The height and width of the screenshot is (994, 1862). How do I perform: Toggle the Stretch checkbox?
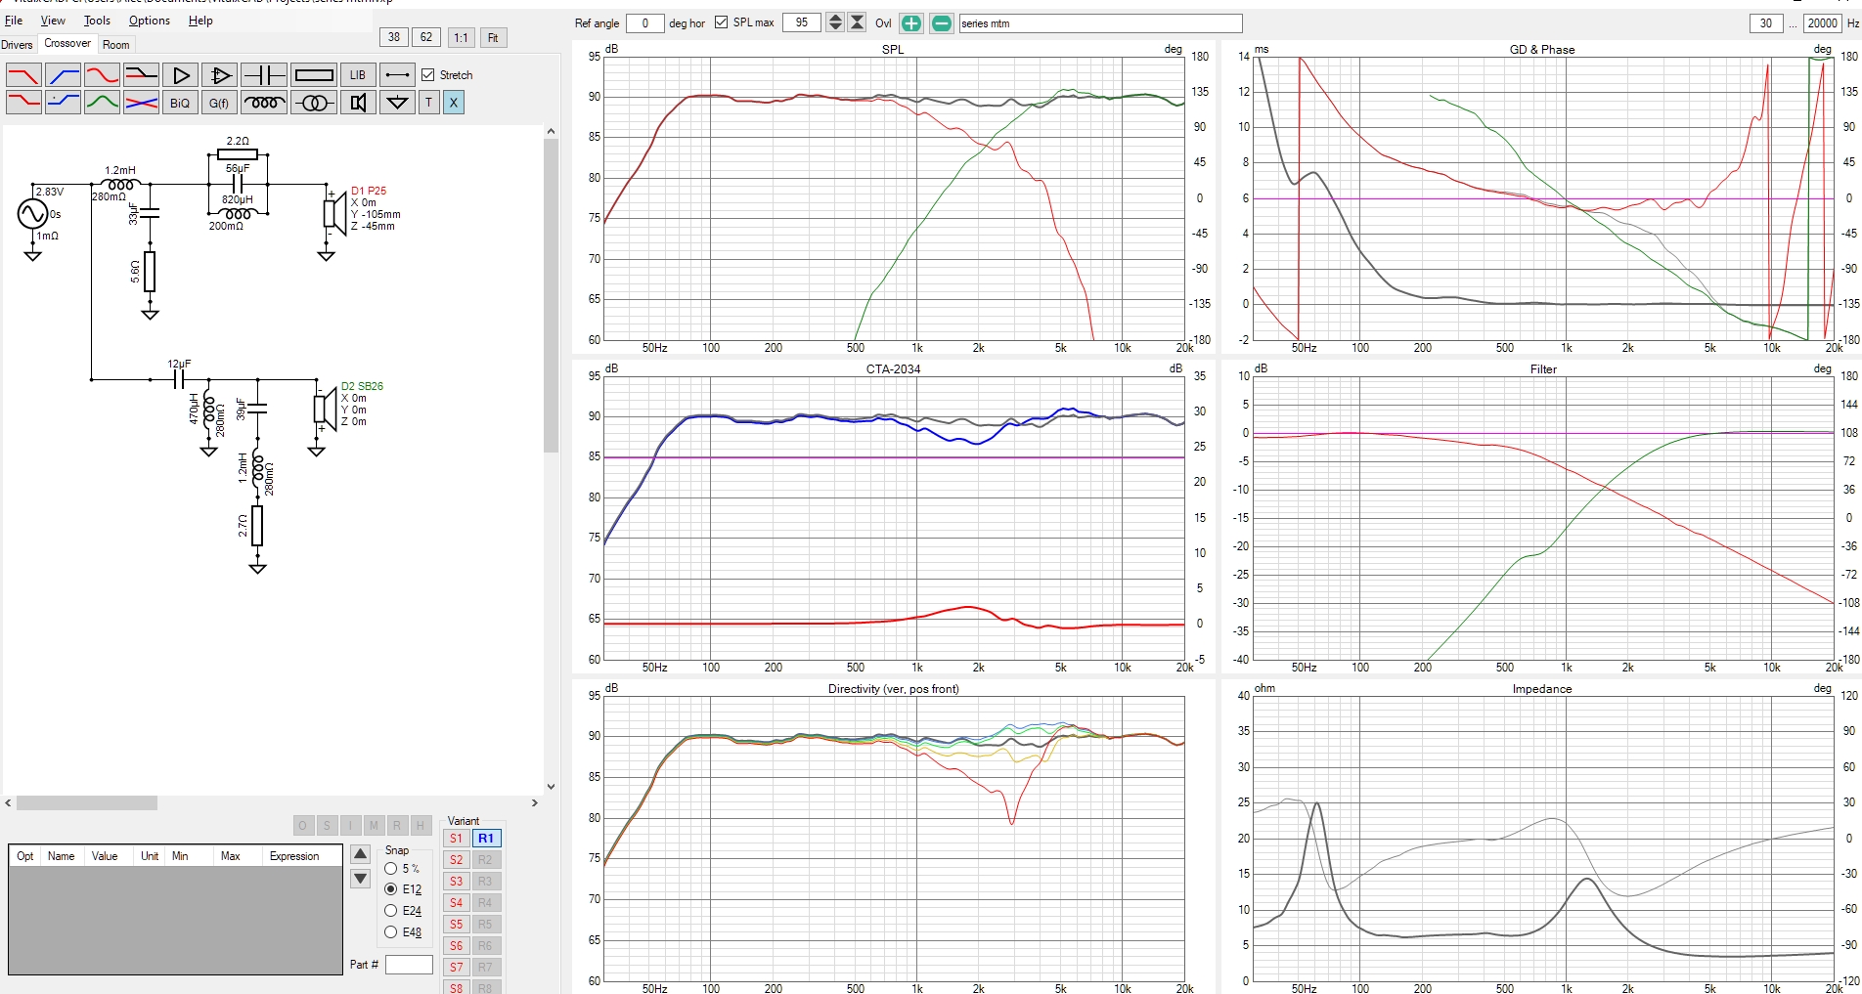(427, 75)
